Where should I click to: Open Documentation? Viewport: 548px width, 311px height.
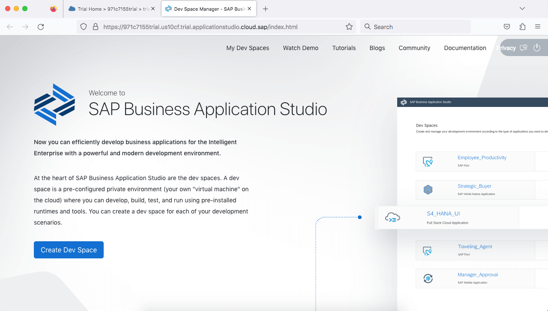click(465, 48)
